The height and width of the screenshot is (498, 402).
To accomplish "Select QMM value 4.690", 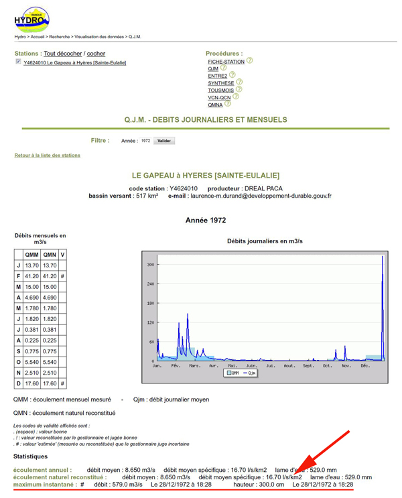I will coord(31,298).
